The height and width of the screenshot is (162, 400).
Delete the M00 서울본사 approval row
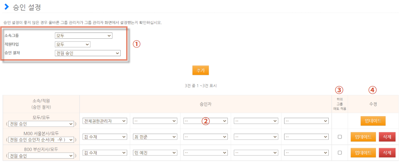click(387, 137)
